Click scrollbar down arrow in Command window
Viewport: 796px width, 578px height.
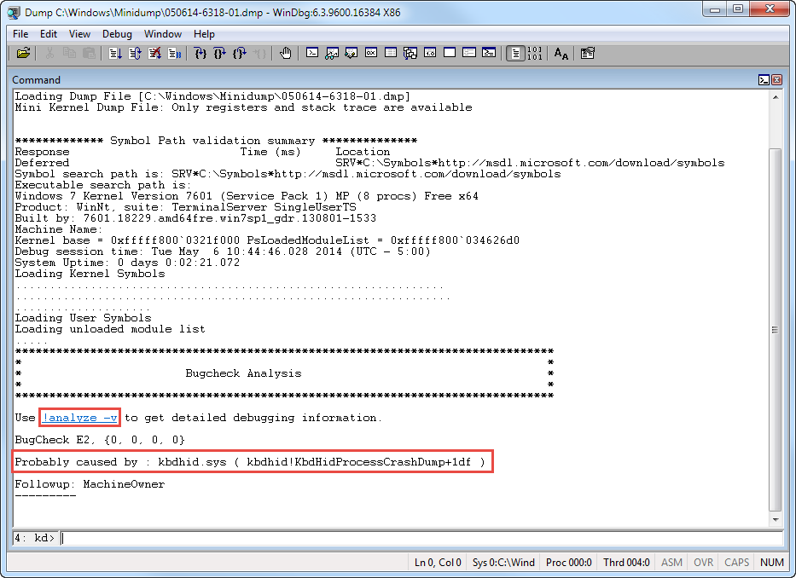775,519
